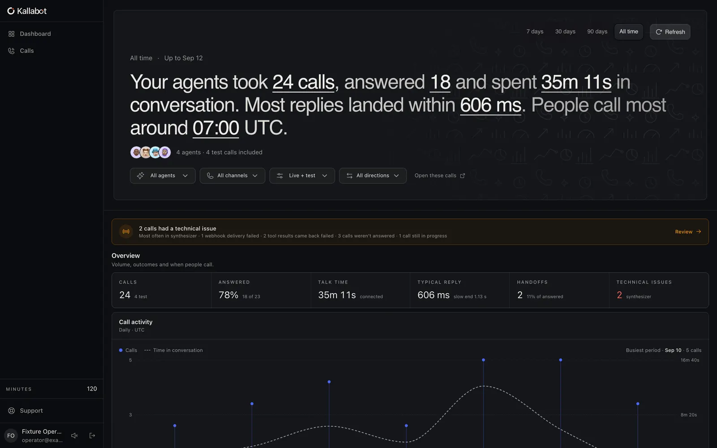717x448 pixels.
Task: Click the agent avatars group
Action: [151, 152]
